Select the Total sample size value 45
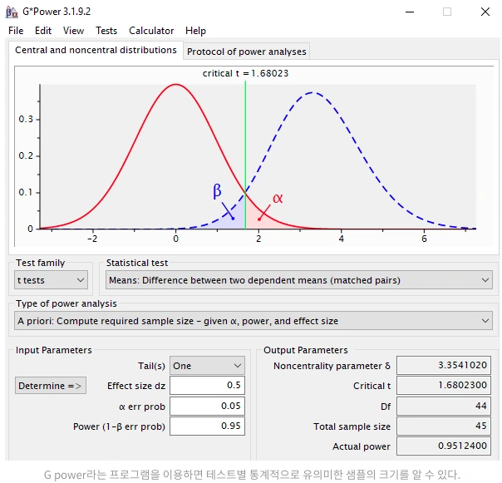 [x=444, y=426]
